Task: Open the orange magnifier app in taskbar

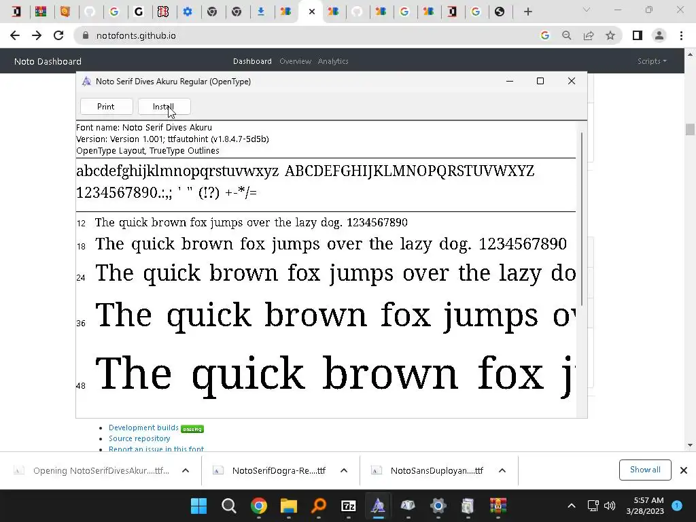Action: [318, 506]
